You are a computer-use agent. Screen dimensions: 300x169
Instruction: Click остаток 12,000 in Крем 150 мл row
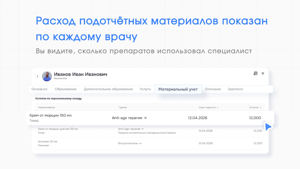tap(255, 118)
